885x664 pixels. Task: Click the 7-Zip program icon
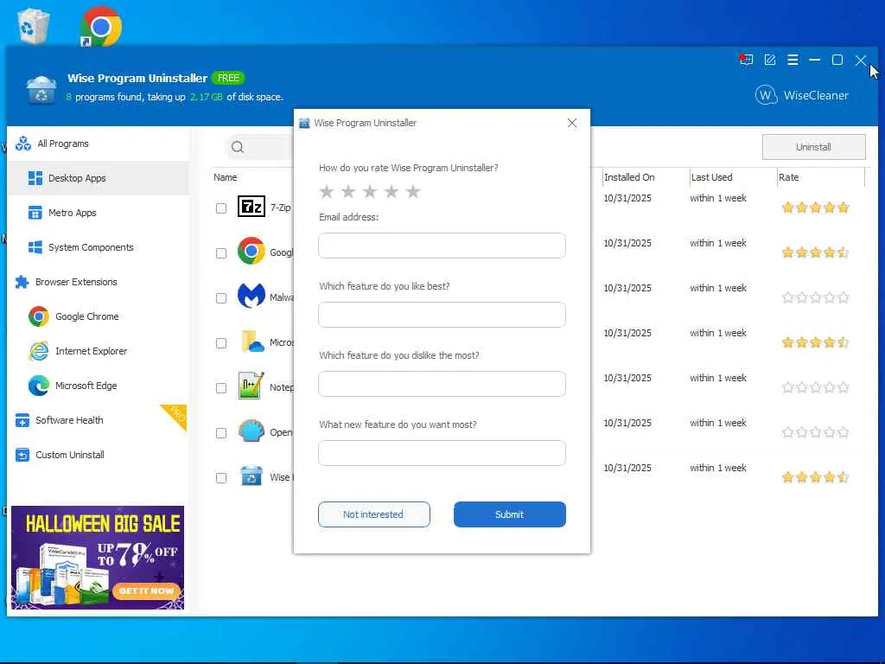251,207
